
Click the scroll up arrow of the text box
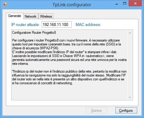pos(130,33)
